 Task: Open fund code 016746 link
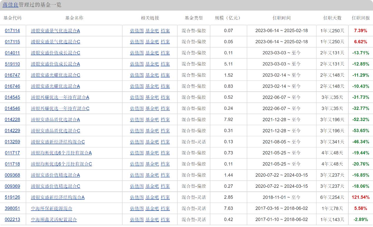pos(12,86)
